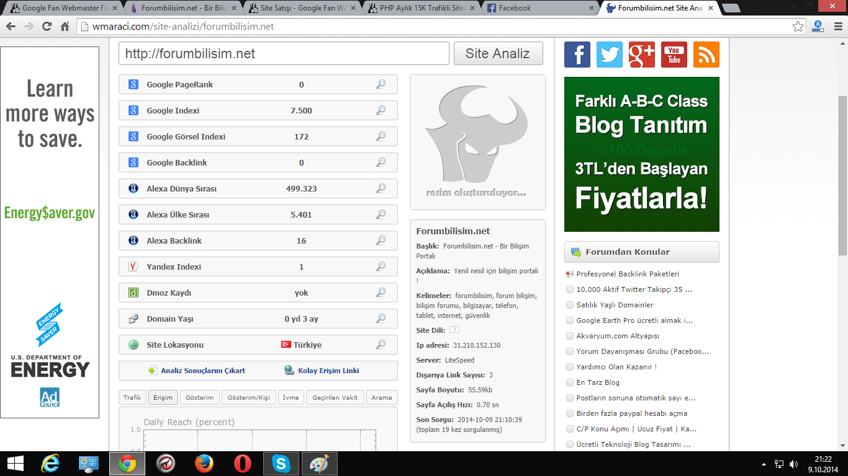Click the magnifier in Google Görsel Indexi row

pyautogui.click(x=381, y=136)
